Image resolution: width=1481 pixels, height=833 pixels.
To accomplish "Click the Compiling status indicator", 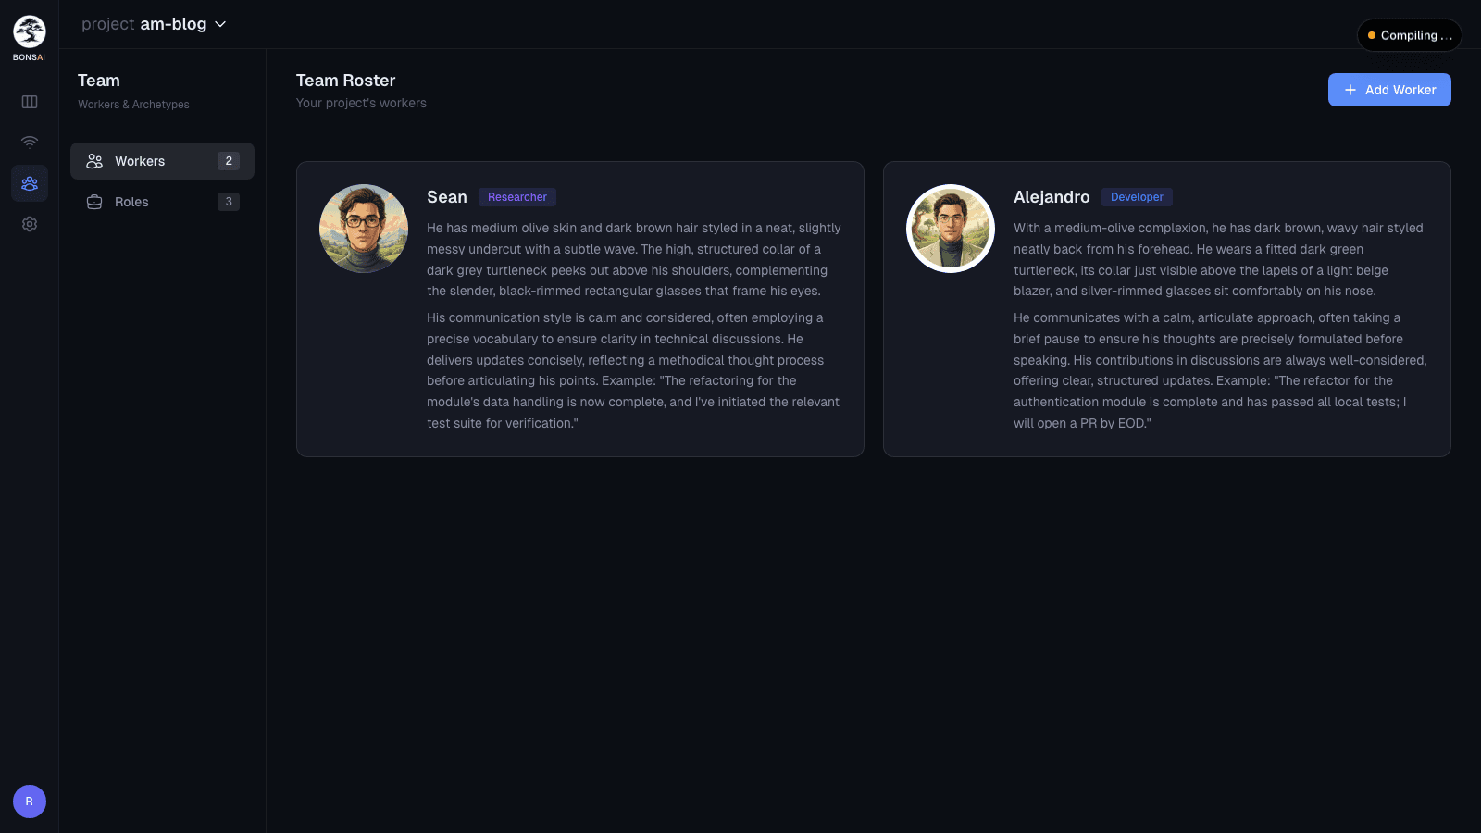I will (x=1409, y=35).
